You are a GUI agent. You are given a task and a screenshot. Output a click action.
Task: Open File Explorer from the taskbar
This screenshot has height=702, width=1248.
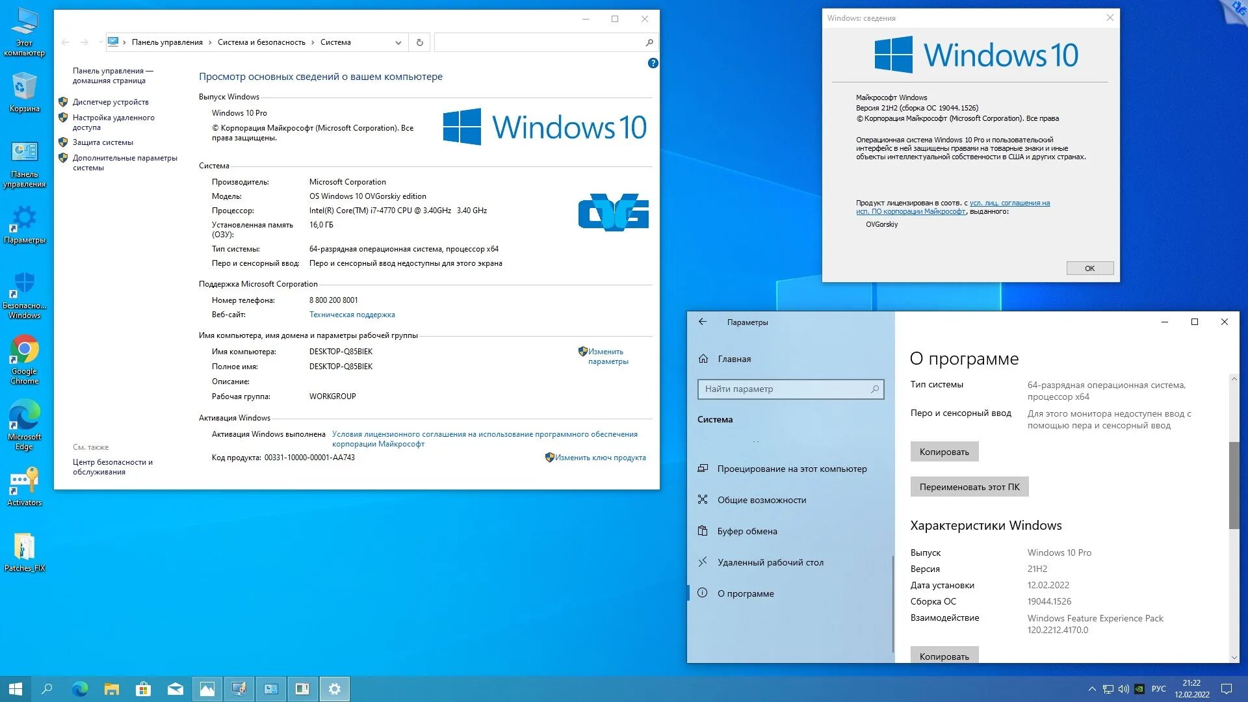coord(112,689)
